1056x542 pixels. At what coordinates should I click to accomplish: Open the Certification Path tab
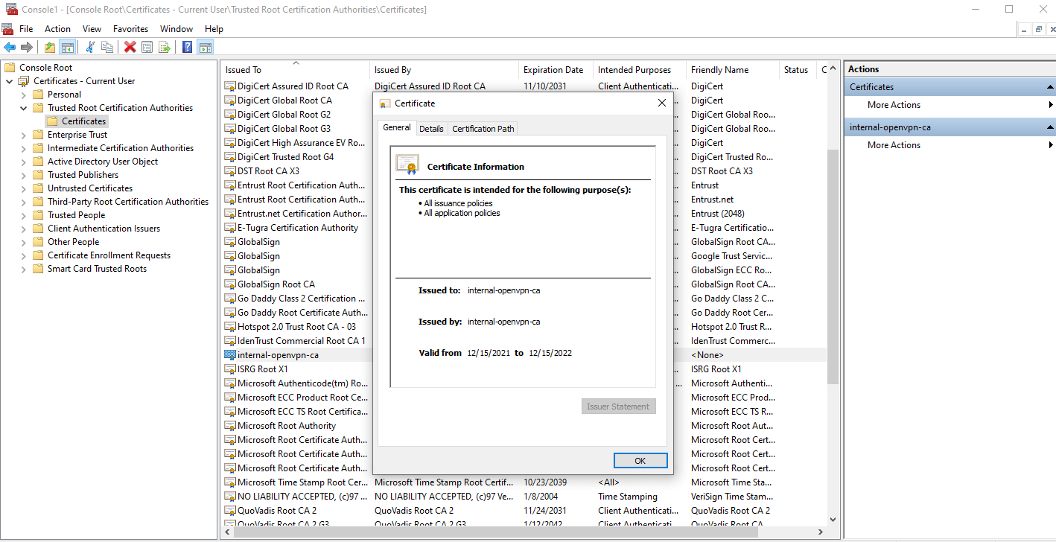coord(483,129)
